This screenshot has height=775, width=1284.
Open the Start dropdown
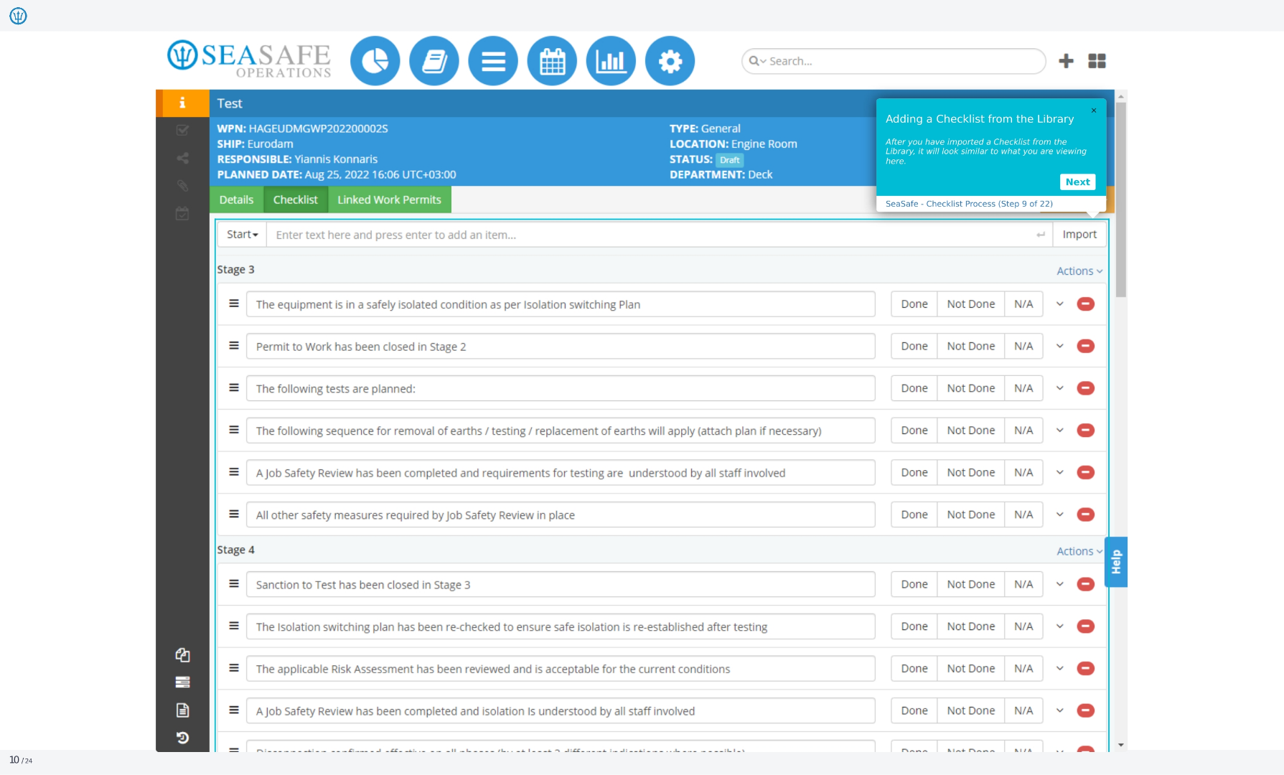click(x=242, y=235)
